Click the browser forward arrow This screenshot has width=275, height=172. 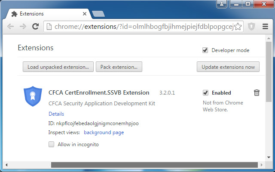23,27
